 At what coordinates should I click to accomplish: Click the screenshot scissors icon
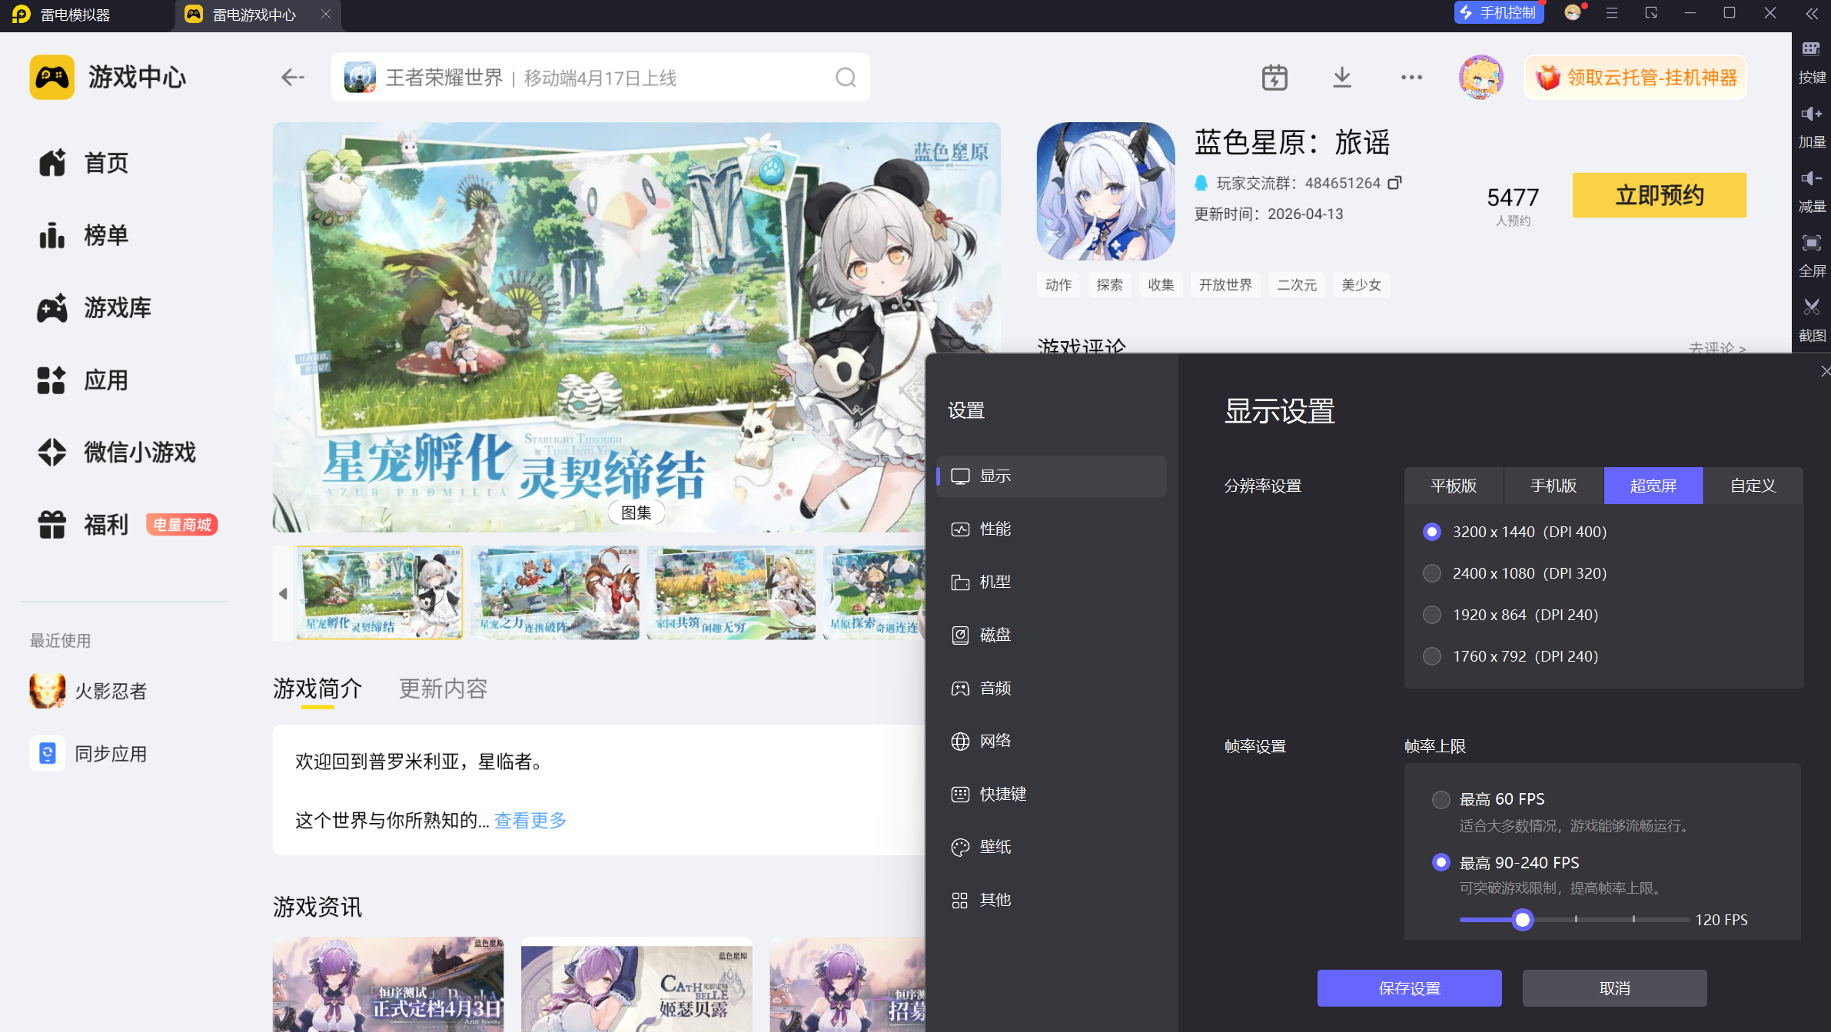coord(1812,307)
